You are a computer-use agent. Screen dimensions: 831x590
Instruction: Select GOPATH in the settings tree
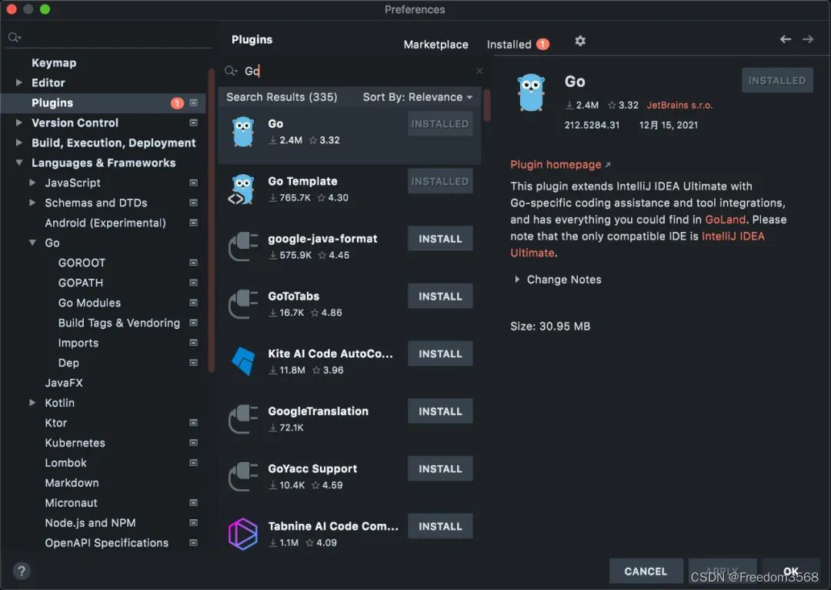81,283
